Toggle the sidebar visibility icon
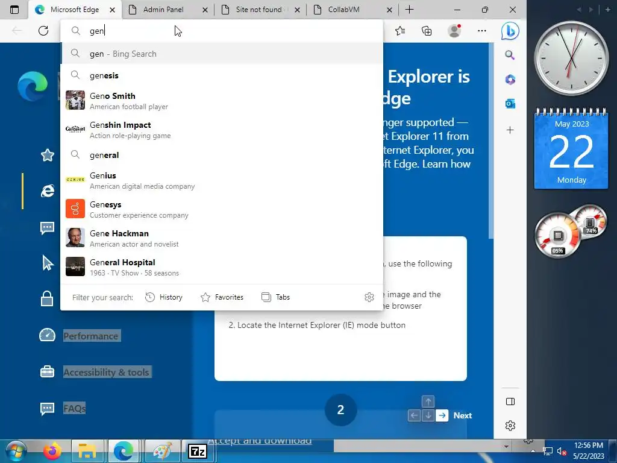Image resolution: width=617 pixels, height=463 pixels. point(510,402)
